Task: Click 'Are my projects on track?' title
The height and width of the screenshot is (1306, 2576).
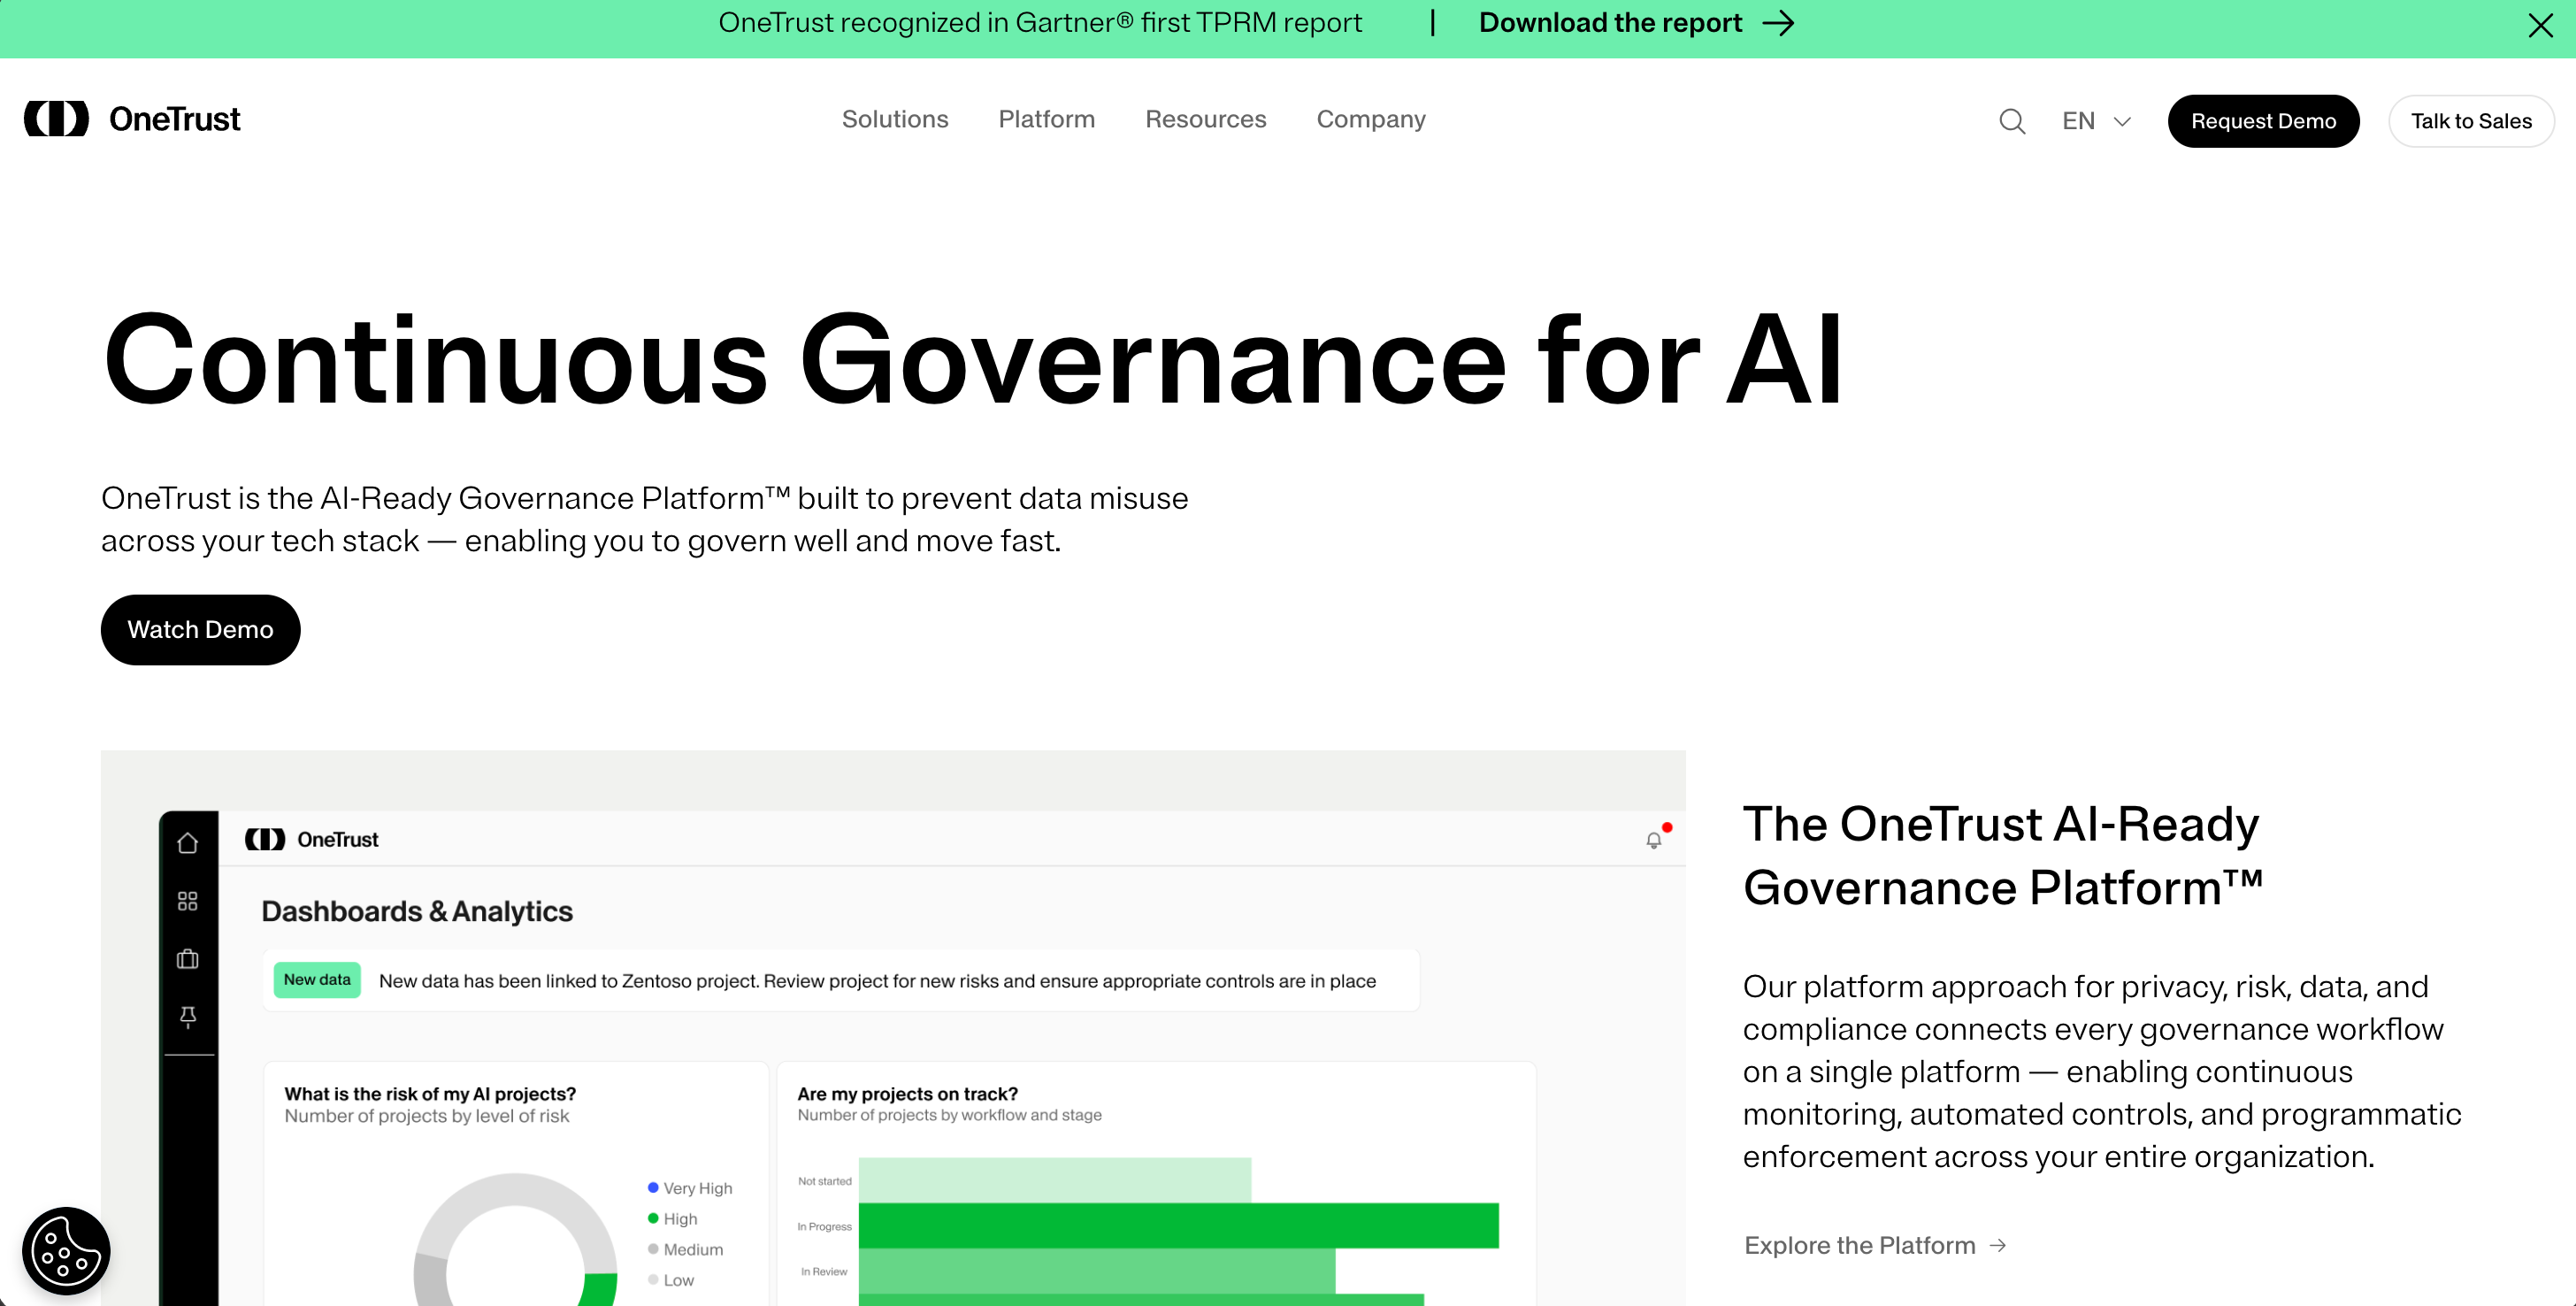Action: (907, 1094)
